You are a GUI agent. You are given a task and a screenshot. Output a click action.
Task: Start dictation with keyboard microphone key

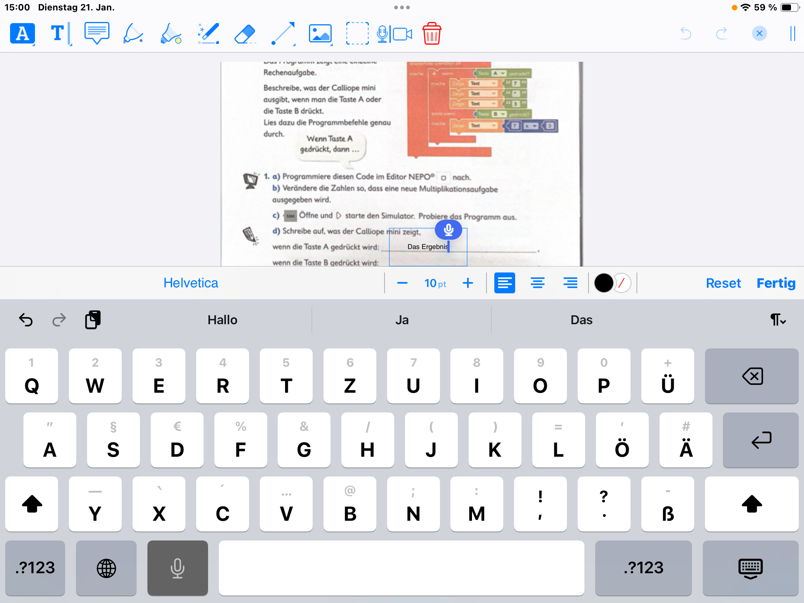point(178,568)
